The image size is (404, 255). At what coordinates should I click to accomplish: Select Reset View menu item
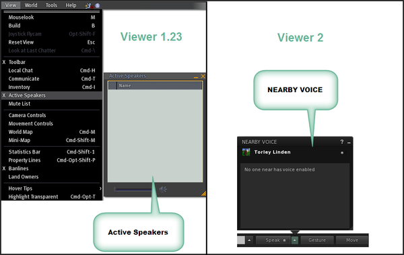(52, 42)
